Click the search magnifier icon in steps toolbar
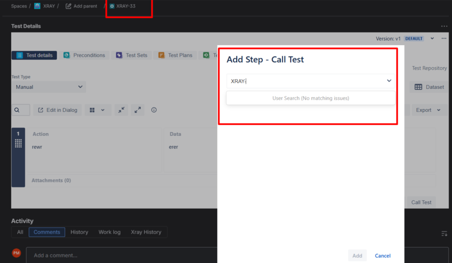Viewport: 452px width, 263px height. pyautogui.click(x=17, y=110)
